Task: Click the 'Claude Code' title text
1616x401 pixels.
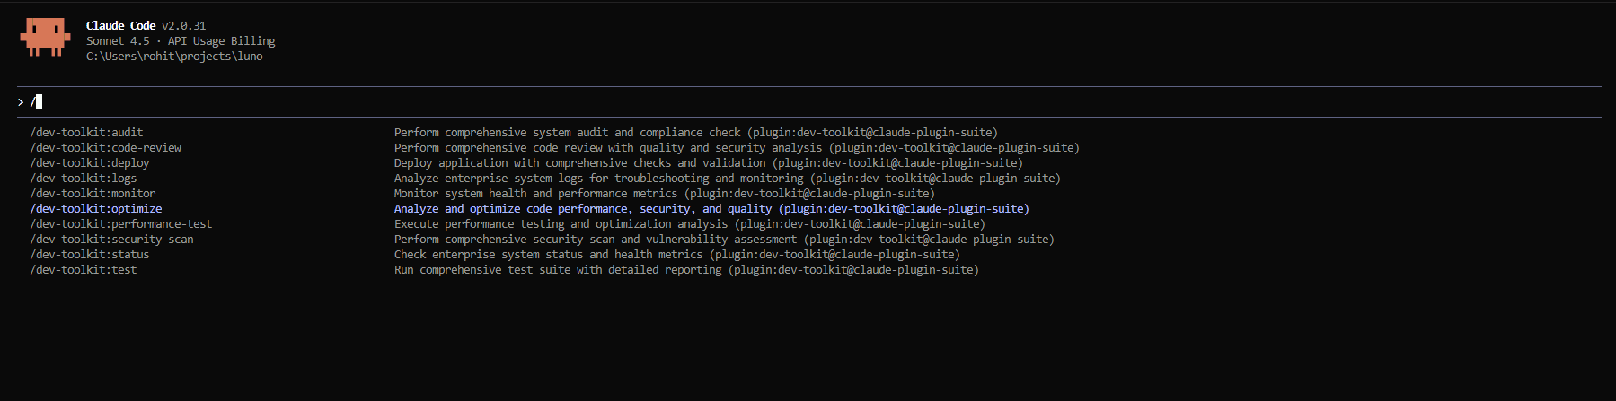Action: click(121, 26)
